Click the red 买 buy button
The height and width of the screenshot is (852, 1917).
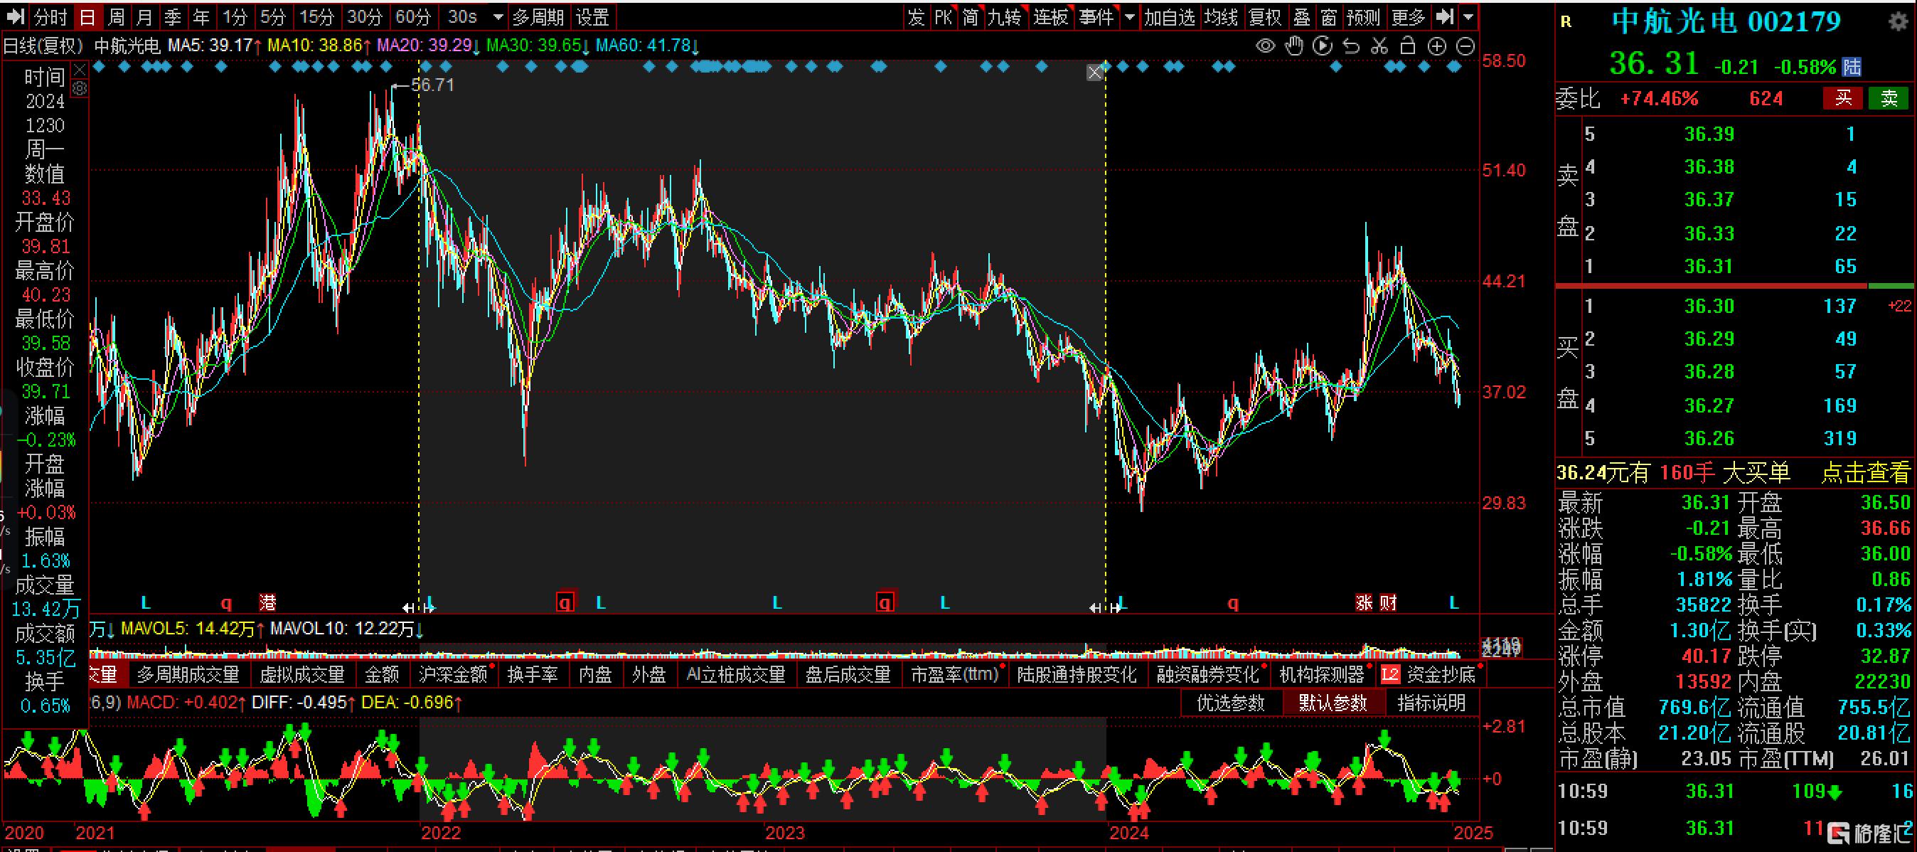tap(1843, 98)
